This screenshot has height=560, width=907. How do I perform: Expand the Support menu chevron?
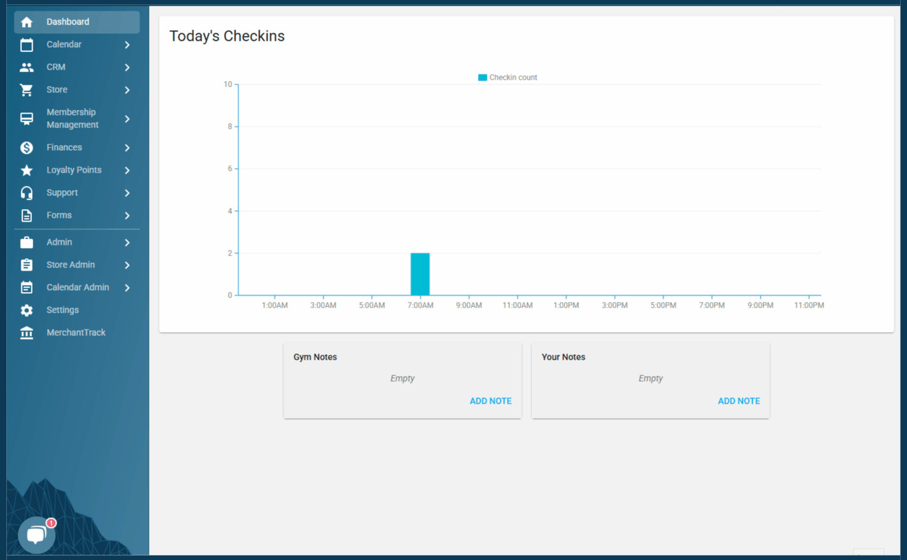[127, 193]
